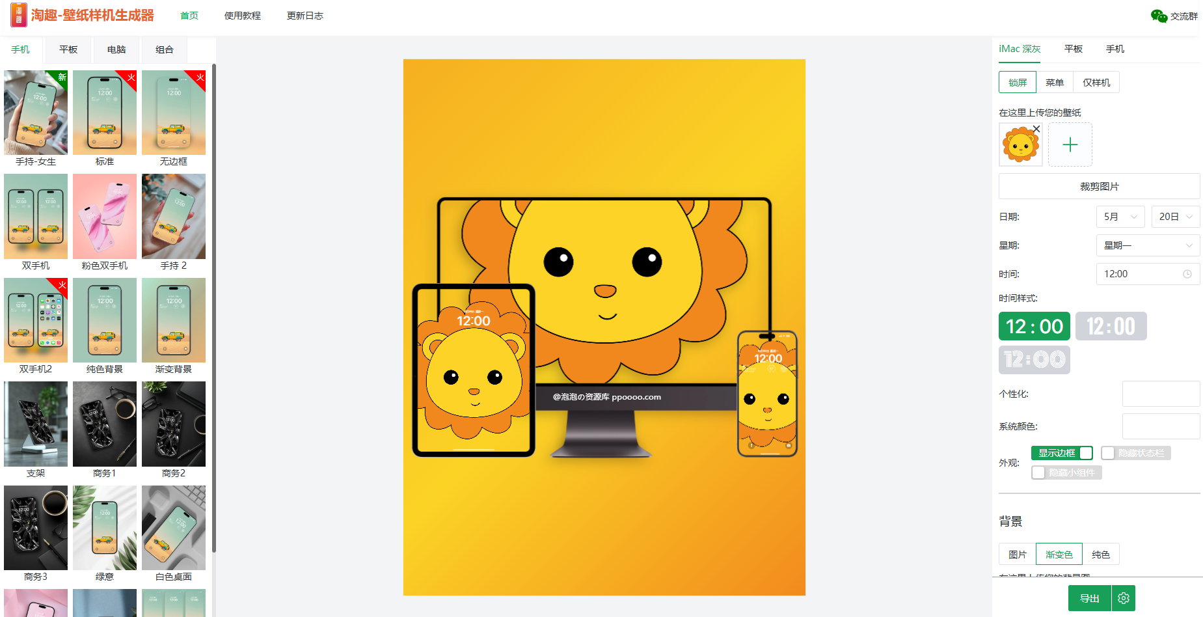Open 首页 in top navigation
The height and width of the screenshot is (617, 1203).
click(189, 16)
